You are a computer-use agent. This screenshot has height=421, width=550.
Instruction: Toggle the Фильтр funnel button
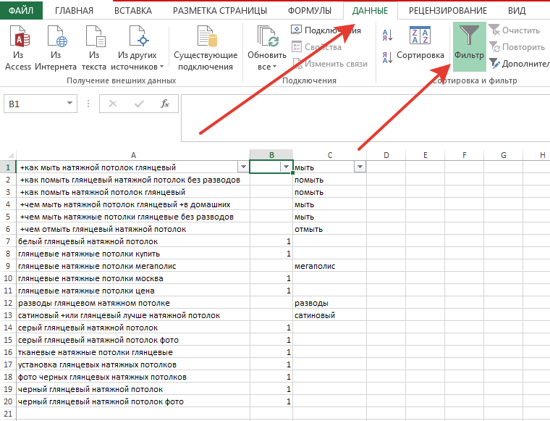(470, 46)
